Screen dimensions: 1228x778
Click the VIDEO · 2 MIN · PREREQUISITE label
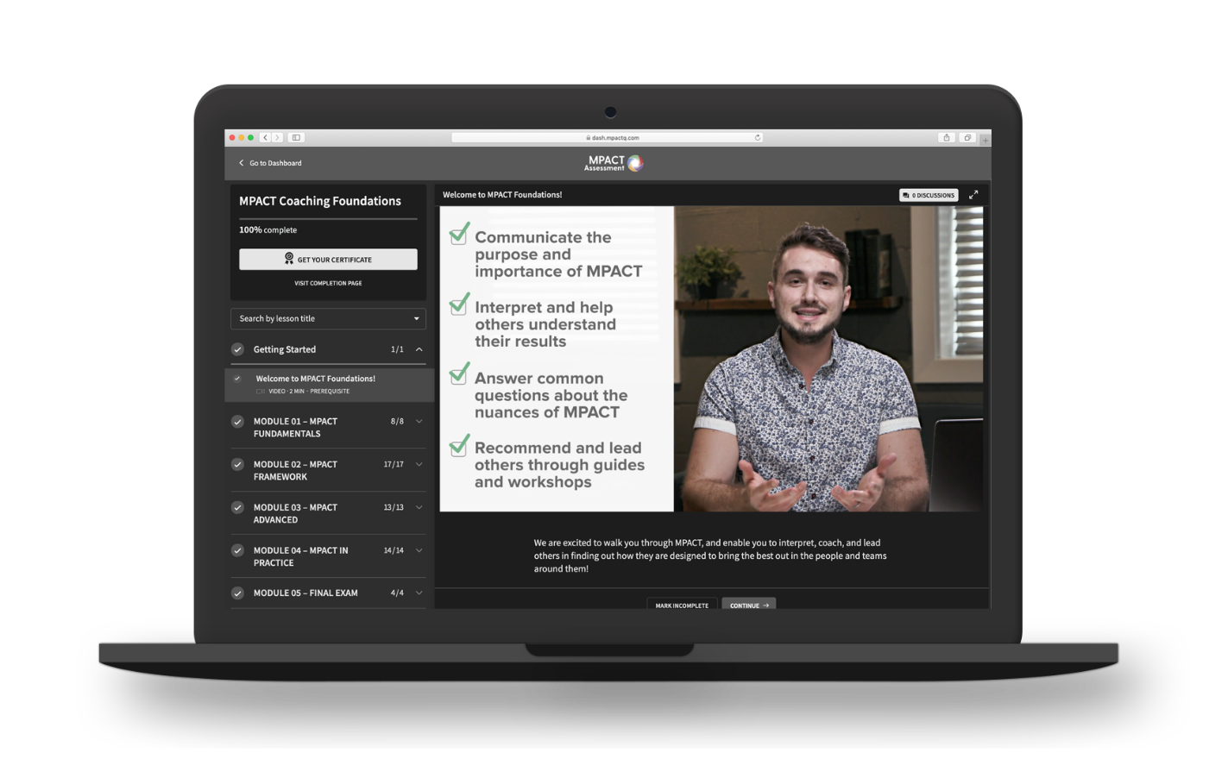click(309, 392)
